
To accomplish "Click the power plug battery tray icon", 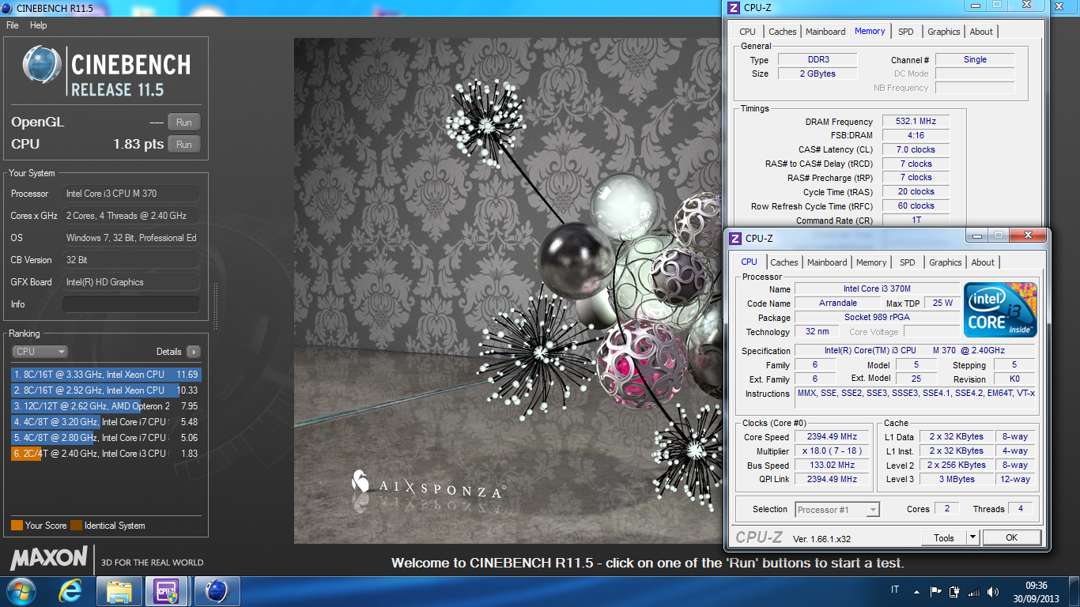I will pyautogui.click(x=954, y=591).
